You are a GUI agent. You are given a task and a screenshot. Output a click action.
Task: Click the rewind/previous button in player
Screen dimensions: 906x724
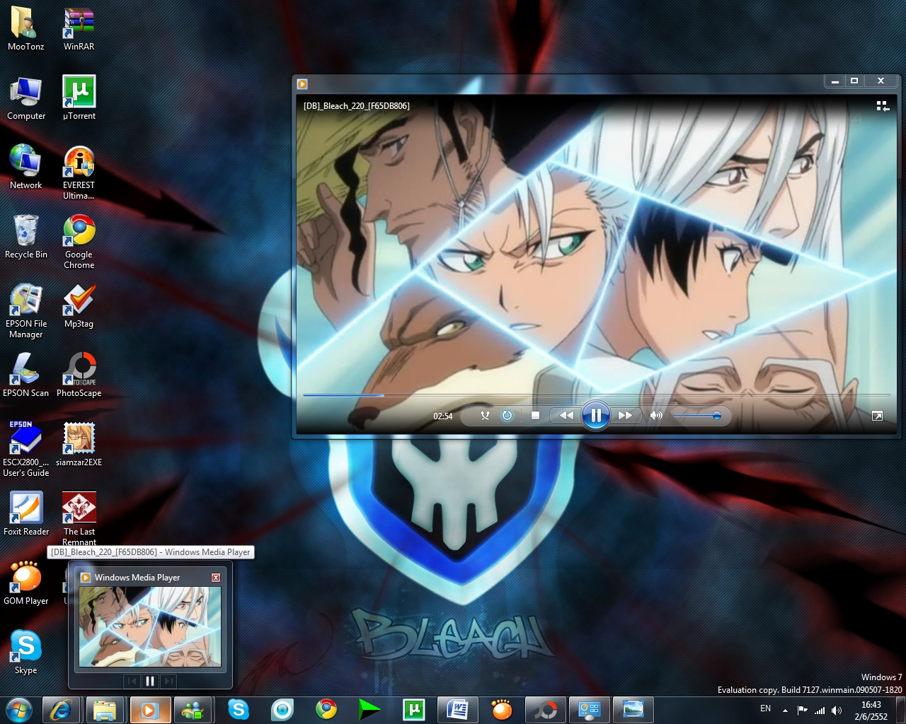[x=566, y=416]
